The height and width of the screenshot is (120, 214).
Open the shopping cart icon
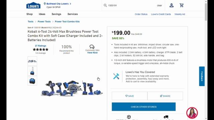pos(182,5)
